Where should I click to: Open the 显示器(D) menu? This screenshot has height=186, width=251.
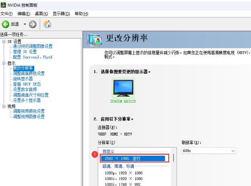click(61, 14)
